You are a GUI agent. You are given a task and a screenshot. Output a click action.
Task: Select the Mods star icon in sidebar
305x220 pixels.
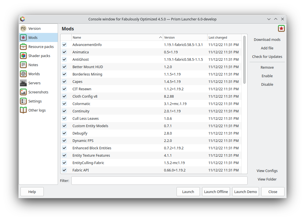click(x=23, y=37)
